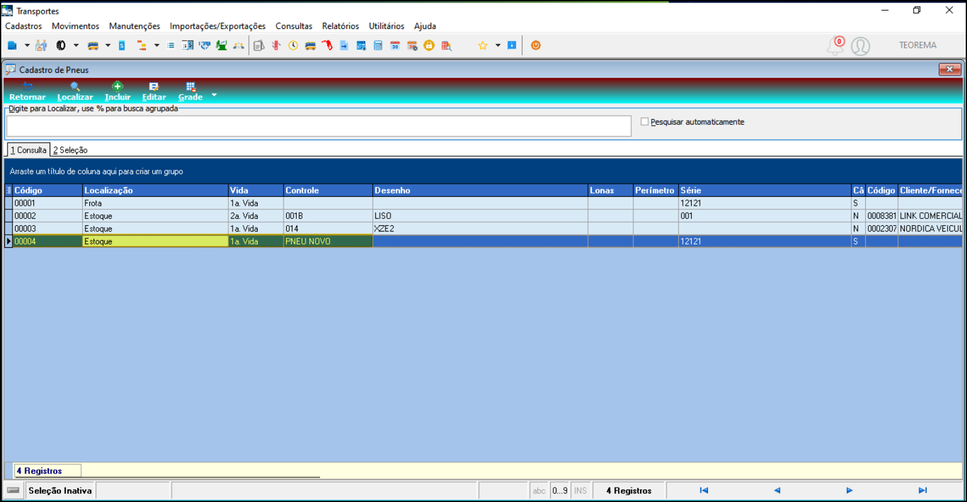Go to the last record navigation button
The image size is (967, 502).
click(922, 491)
